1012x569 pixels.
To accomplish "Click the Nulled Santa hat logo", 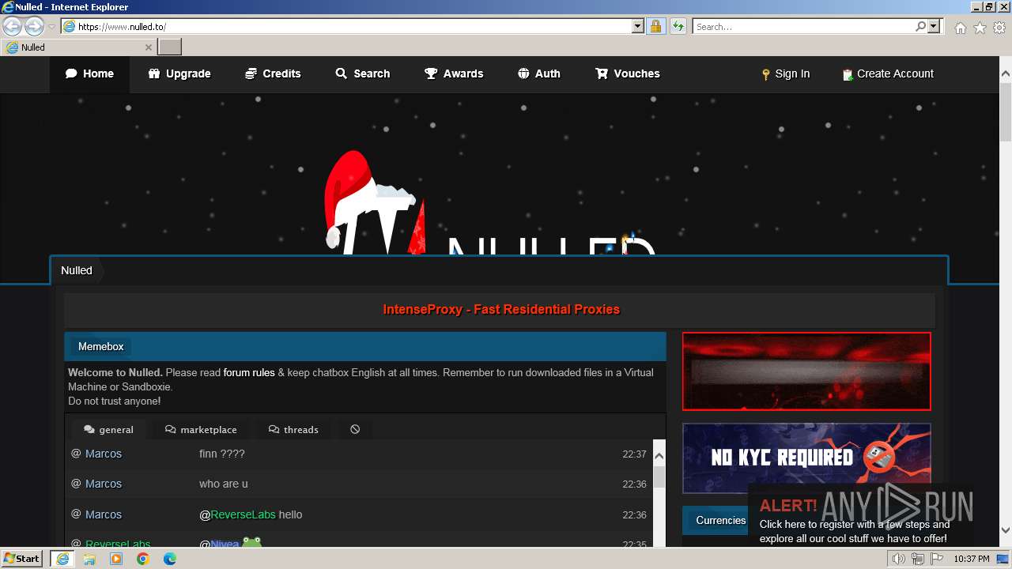I will [x=490, y=203].
